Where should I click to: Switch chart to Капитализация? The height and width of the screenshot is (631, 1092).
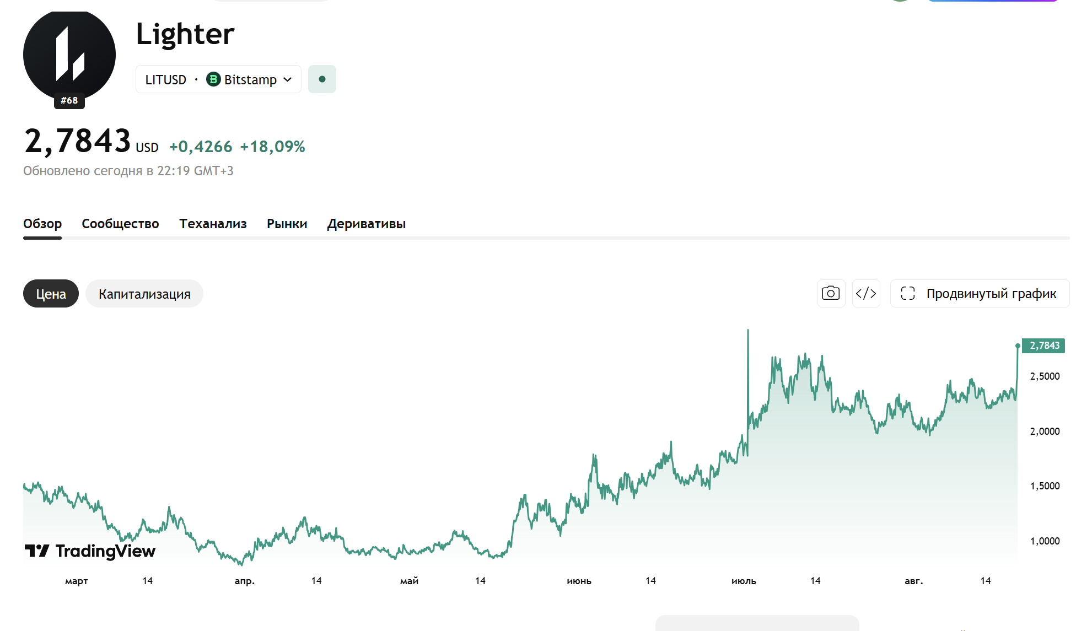click(x=144, y=294)
